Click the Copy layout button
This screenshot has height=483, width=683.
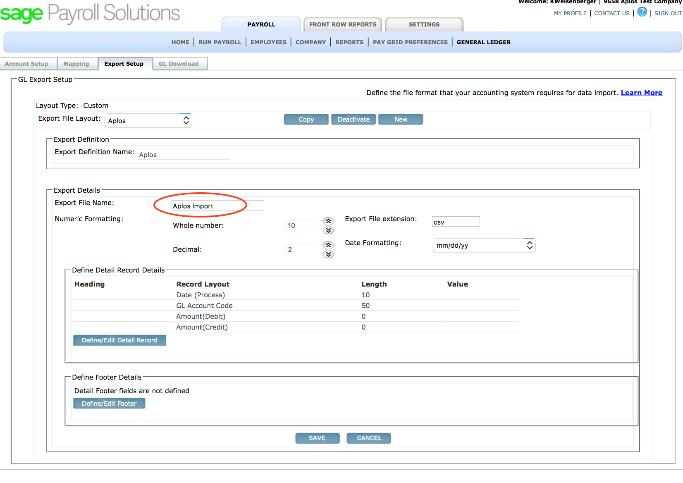coord(306,119)
